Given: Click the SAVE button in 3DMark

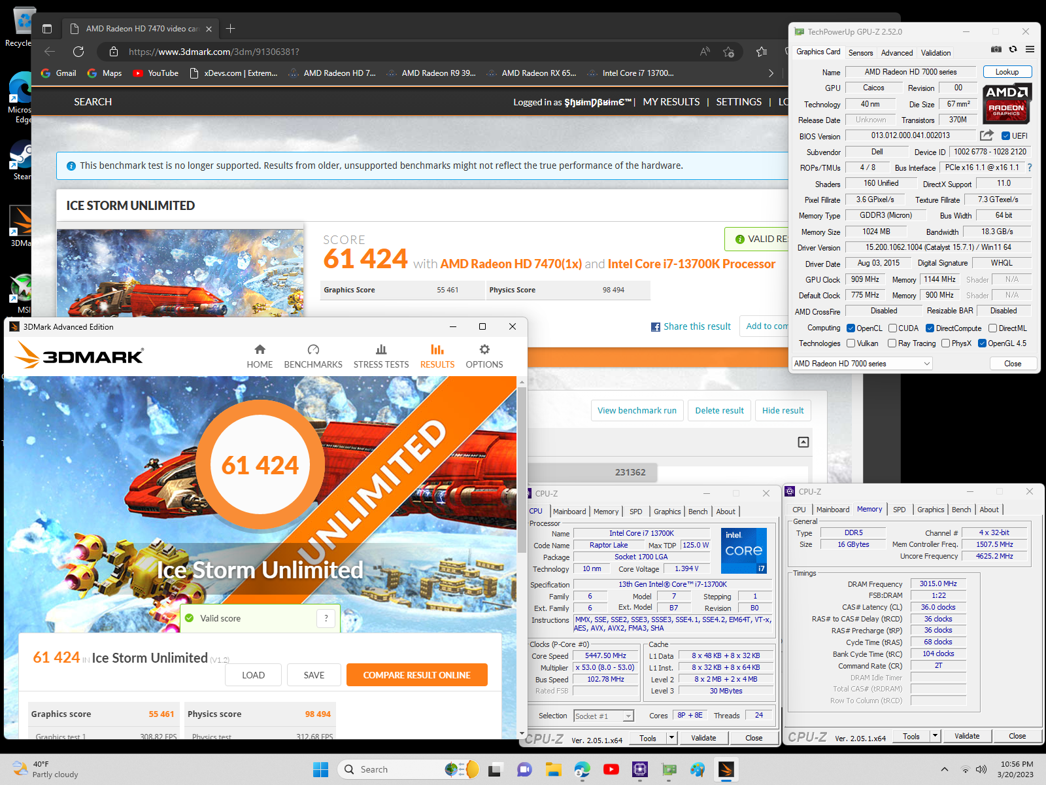Looking at the screenshot, I should pyautogui.click(x=314, y=675).
